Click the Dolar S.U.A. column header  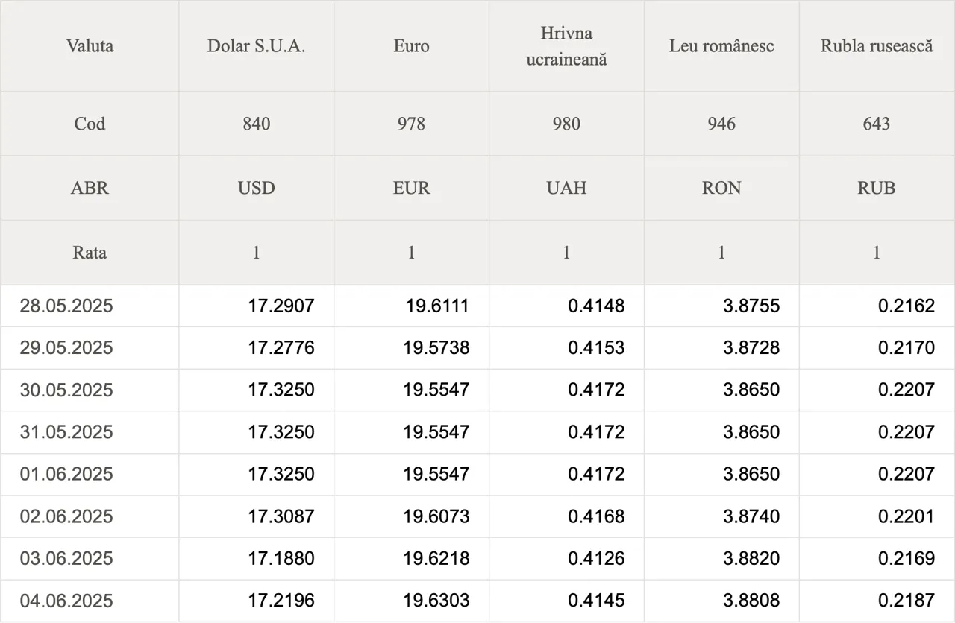coord(256,45)
